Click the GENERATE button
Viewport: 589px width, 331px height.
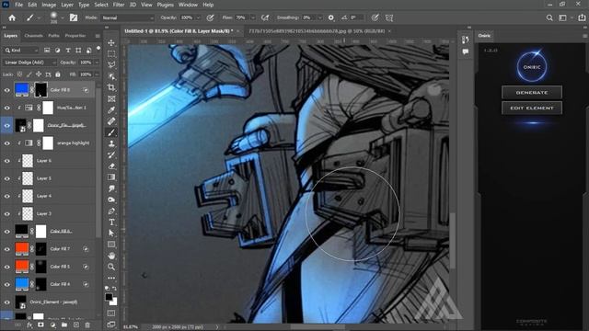(532, 92)
